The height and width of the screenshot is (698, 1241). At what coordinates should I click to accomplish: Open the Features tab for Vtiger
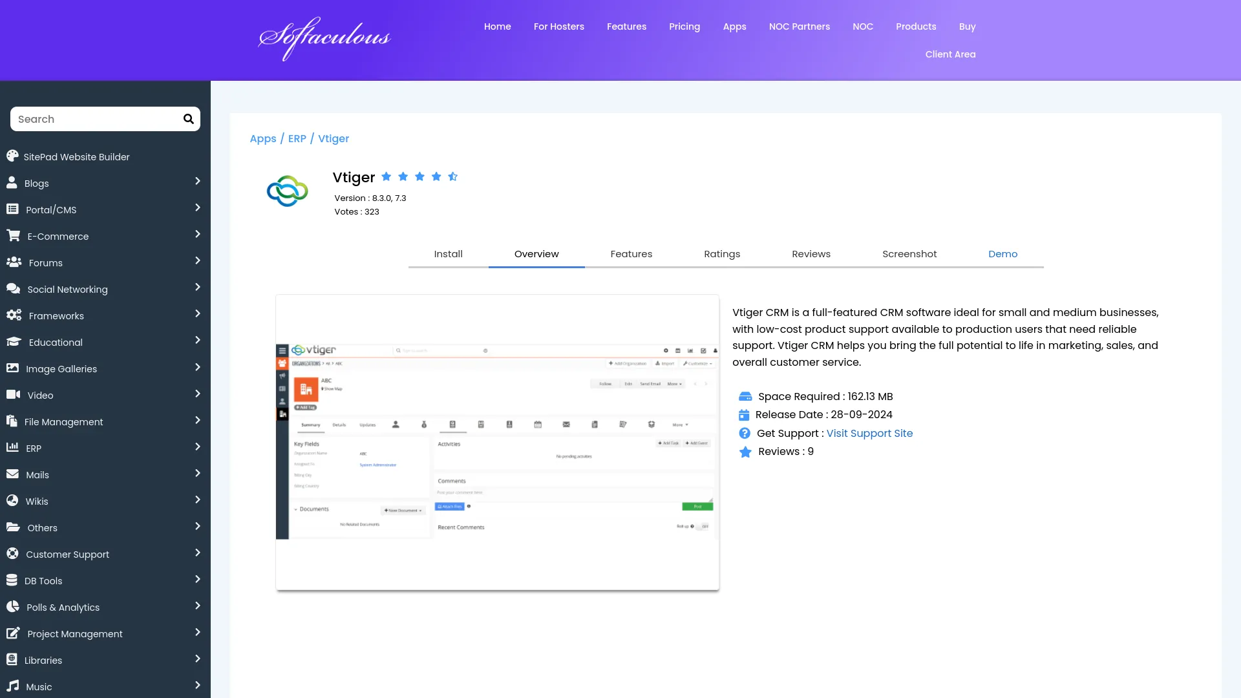coord(631,254)
